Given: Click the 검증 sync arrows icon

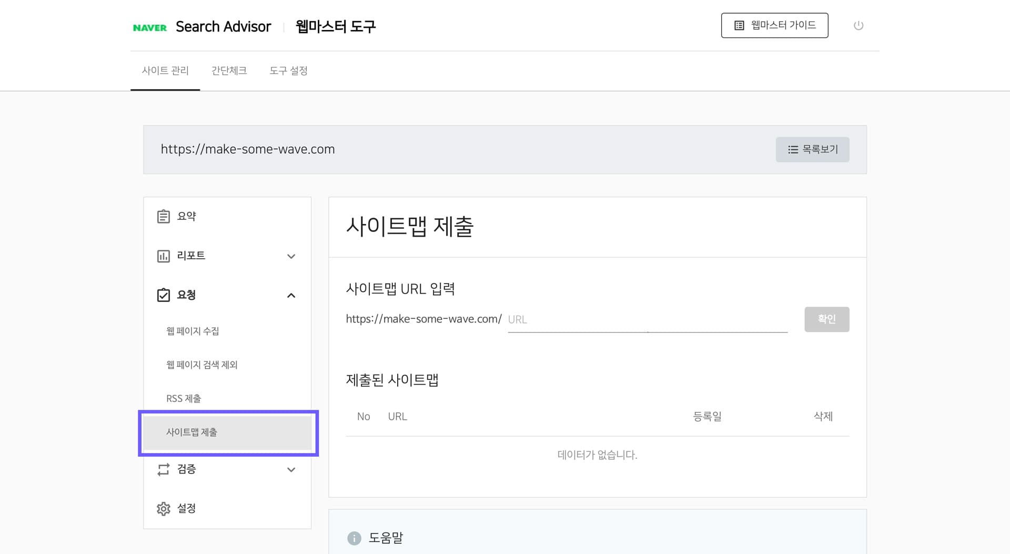Looking at the screenshot, I should click(163, 469).
